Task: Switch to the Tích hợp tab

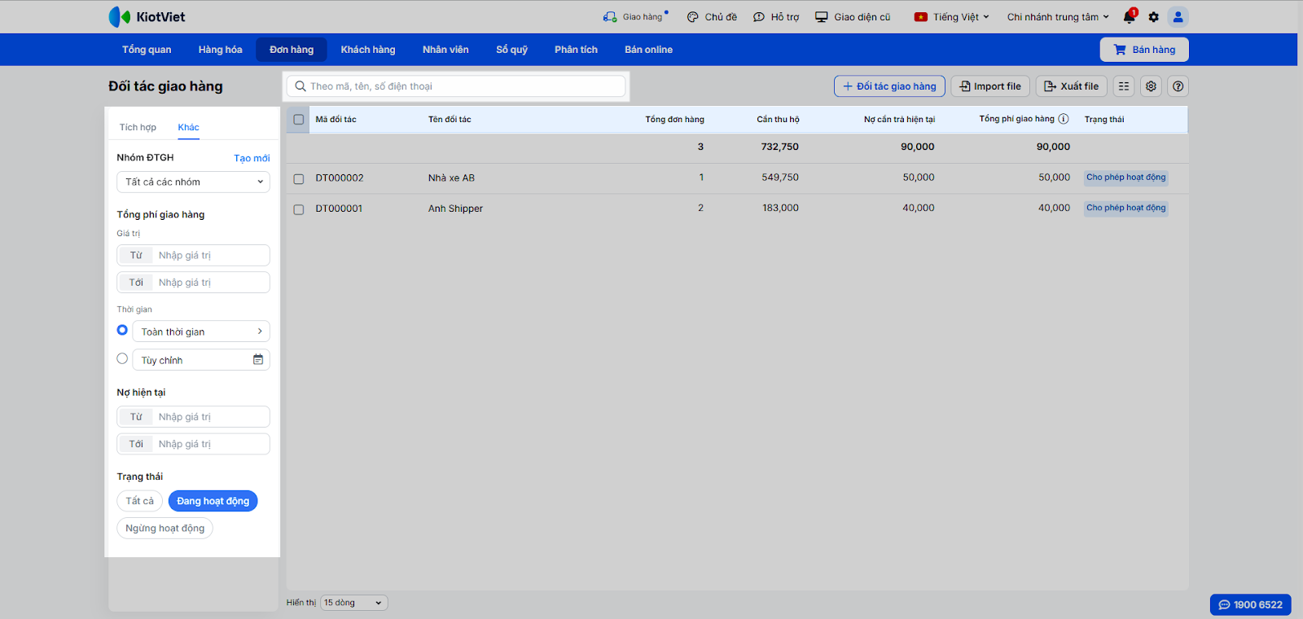Action: (x=138, y=127)
